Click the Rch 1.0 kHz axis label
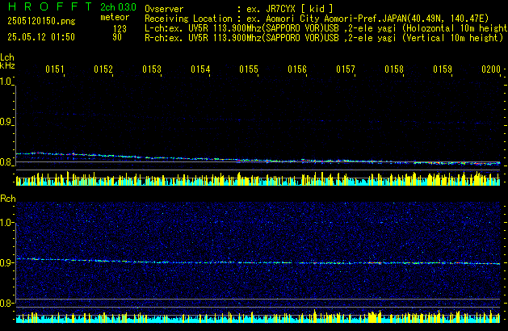Image resolution: width=508 pixels, height=331 pixels. click(x=6, y=223)
